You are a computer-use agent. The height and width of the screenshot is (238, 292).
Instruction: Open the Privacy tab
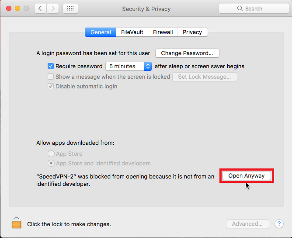192,32
